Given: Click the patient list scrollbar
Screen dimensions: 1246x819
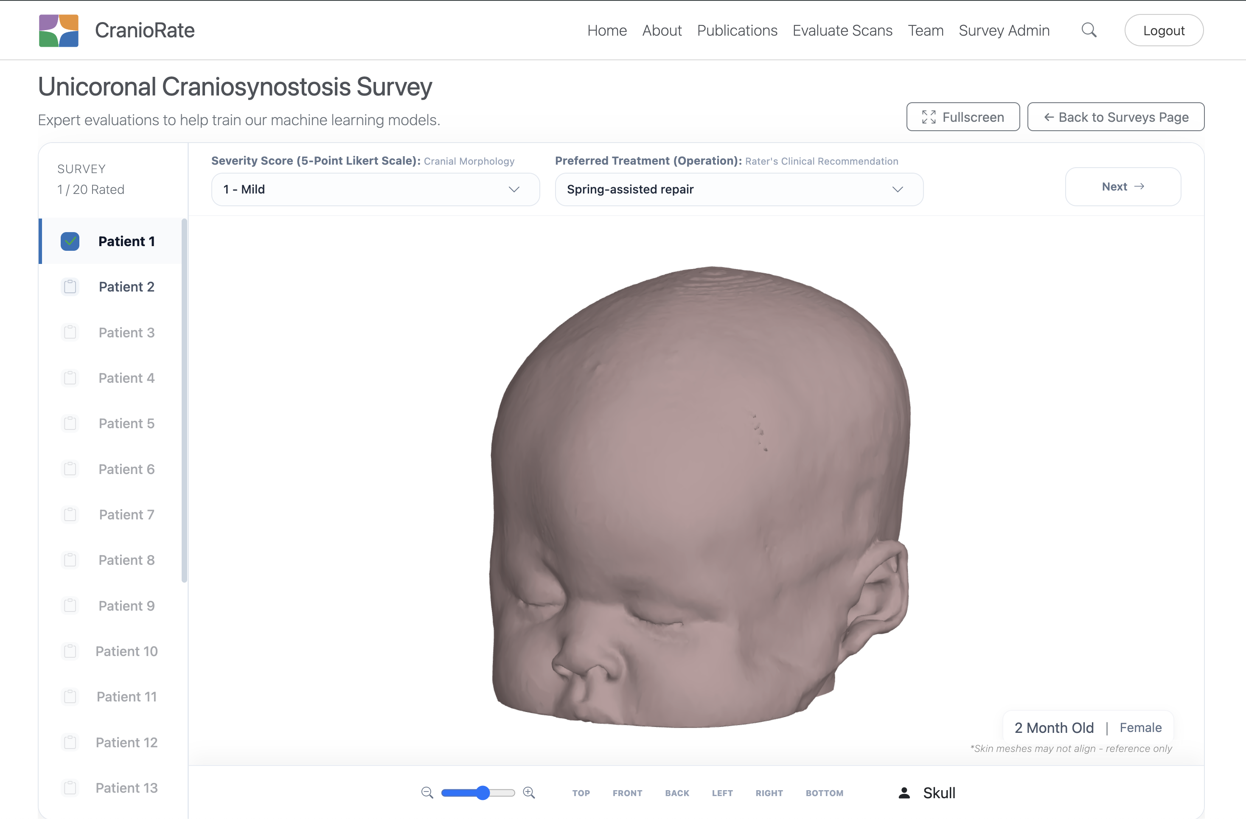Looking at the screenshot, I should (x=184, y=400).
